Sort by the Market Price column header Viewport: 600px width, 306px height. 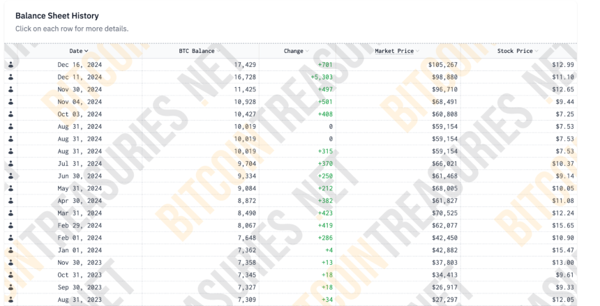coord(397,51)
